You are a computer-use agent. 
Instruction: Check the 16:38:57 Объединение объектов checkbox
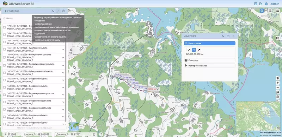5,73
